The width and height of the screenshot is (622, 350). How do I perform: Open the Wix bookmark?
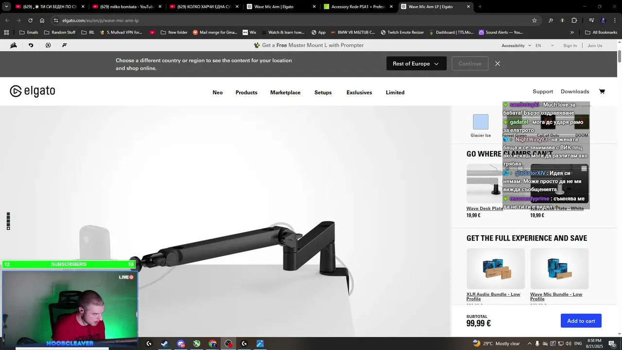[249, 33]
